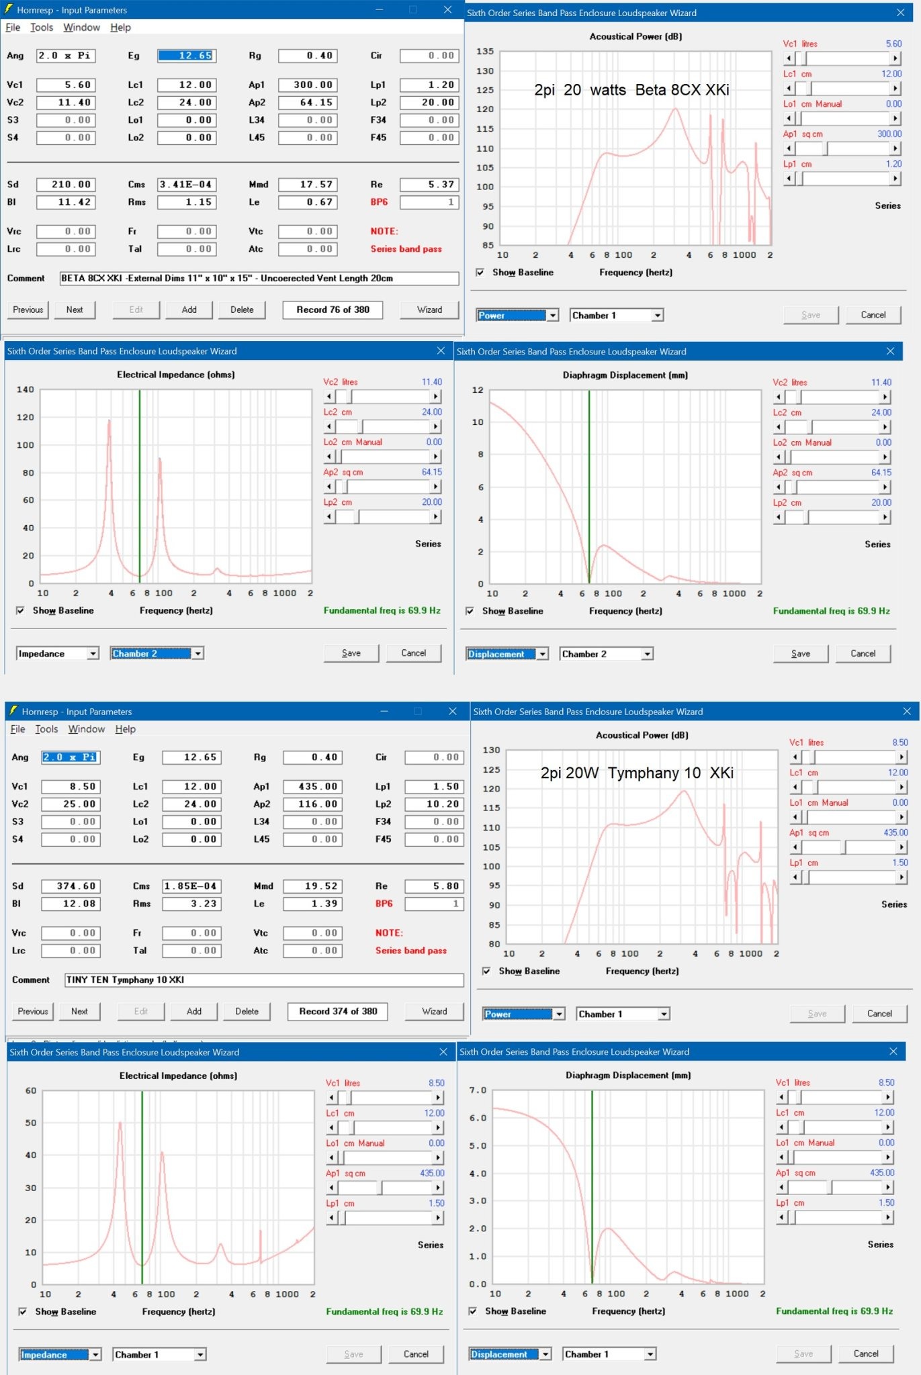Click Vc2 slider right arrow in upper Electrical Impedance wizard
Viewport: 921px width, 1375px height.
click(x=435, y=396)
